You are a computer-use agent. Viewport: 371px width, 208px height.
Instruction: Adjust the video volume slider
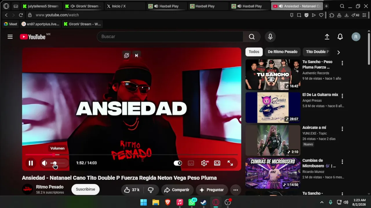tap(57, 163)
